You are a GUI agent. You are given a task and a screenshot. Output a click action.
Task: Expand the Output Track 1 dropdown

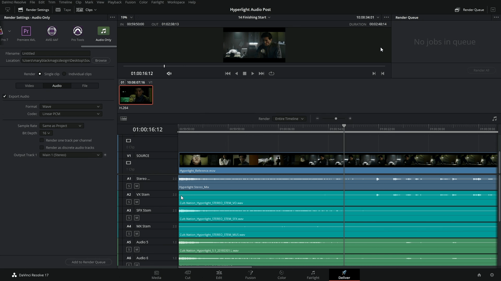coord(71,155)
